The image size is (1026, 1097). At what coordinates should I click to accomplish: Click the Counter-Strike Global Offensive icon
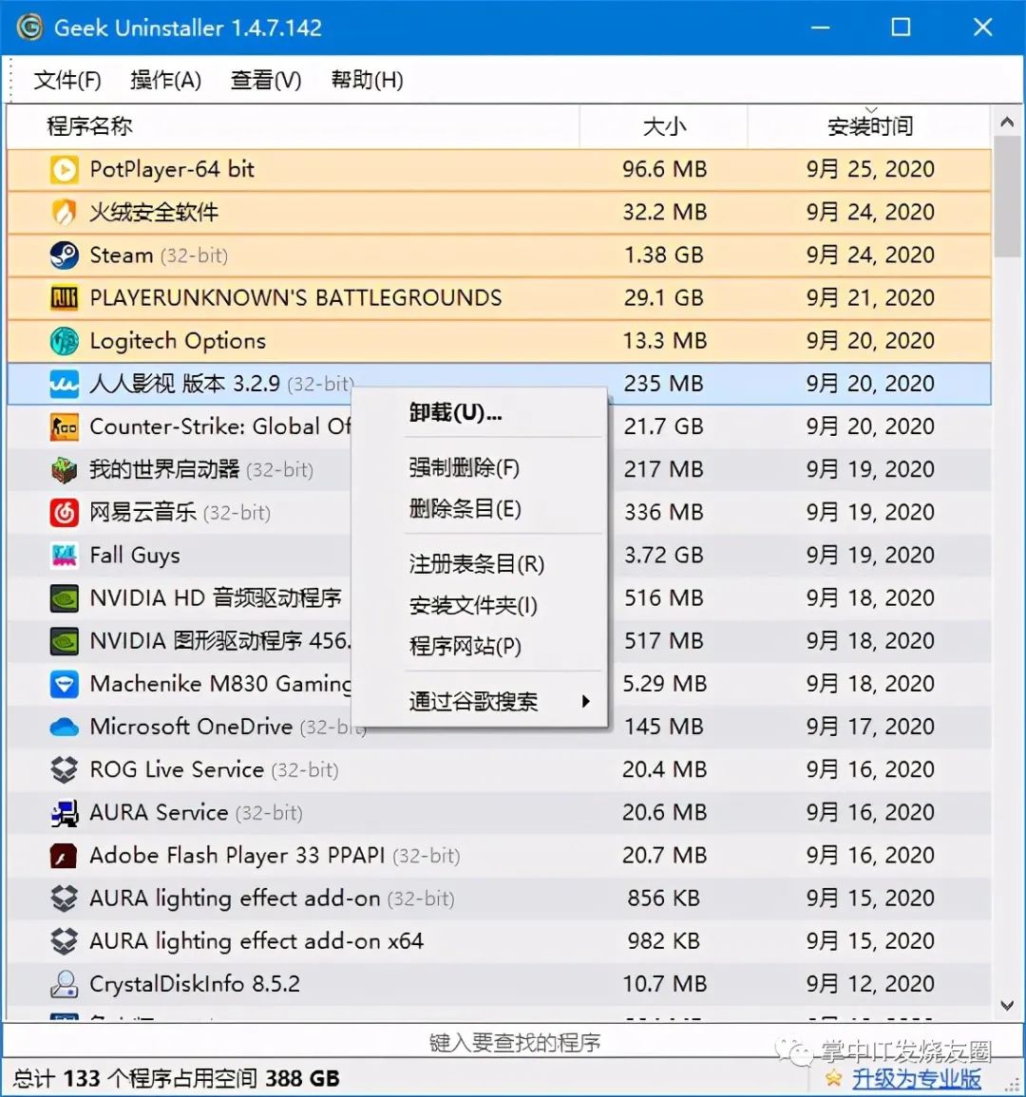click(64, 426)
